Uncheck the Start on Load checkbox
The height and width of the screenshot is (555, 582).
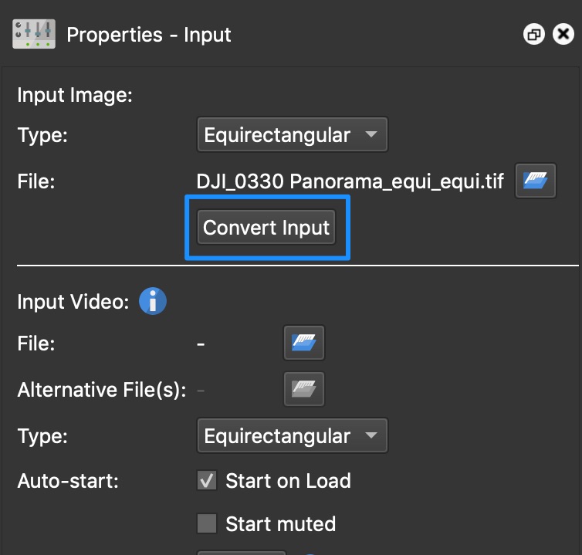207,481
